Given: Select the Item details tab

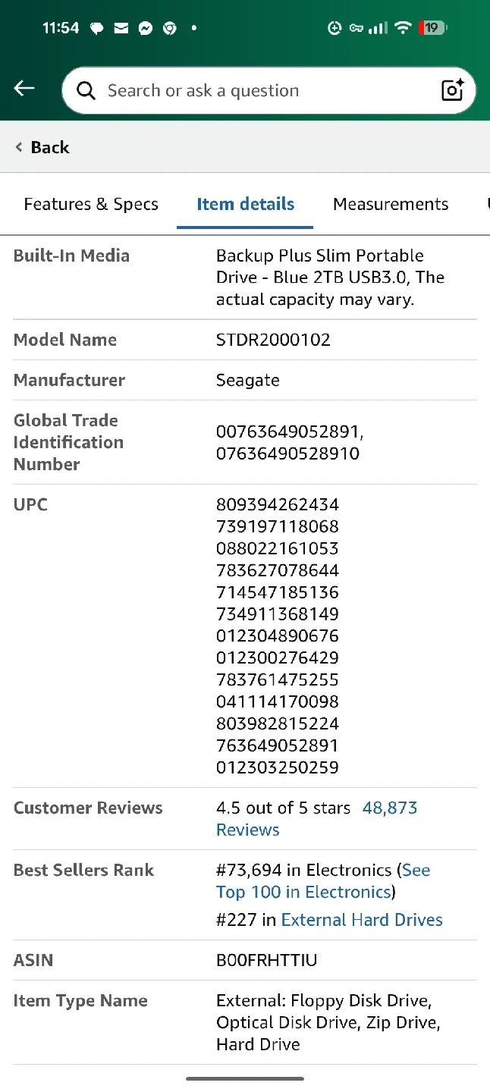Looking at the screenshot, I should (245, 204).
